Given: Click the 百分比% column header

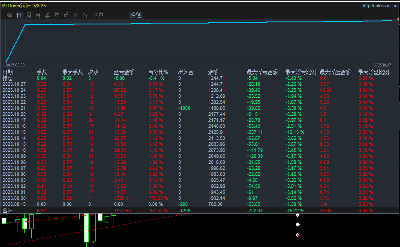Looking at the screenshot, I should 158,72.
